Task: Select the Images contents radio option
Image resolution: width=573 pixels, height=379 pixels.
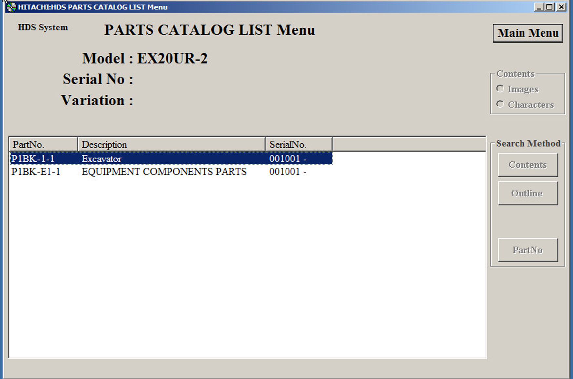Action: (x=500, y=89)
